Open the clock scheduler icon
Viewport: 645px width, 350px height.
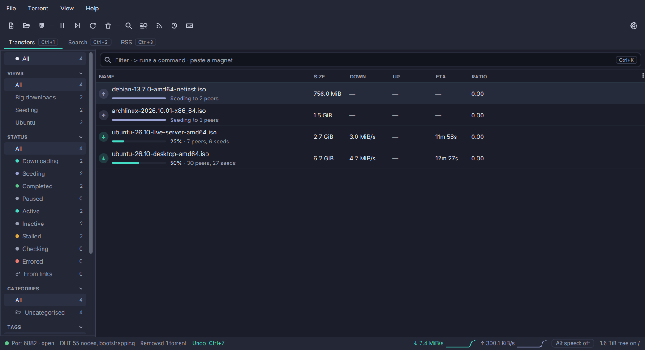(174, 26)
